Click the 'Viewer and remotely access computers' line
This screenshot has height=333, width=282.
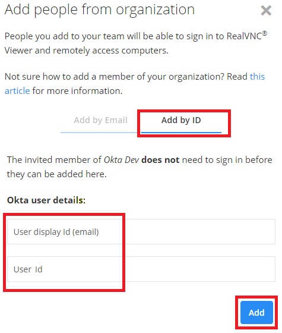[87, 51]
